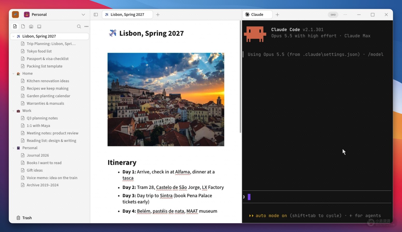The image size is (402, 232).
Task: Click the Lisbon skyline photo
Action: coord(166,99)
